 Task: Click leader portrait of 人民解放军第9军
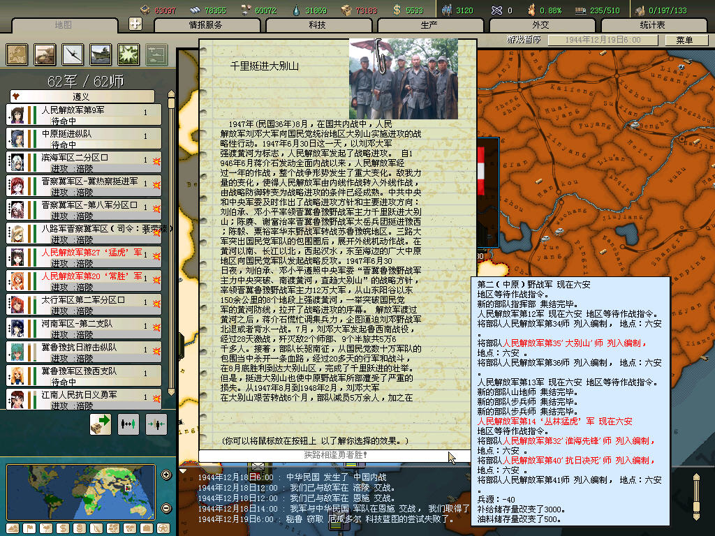pos(17,115)
